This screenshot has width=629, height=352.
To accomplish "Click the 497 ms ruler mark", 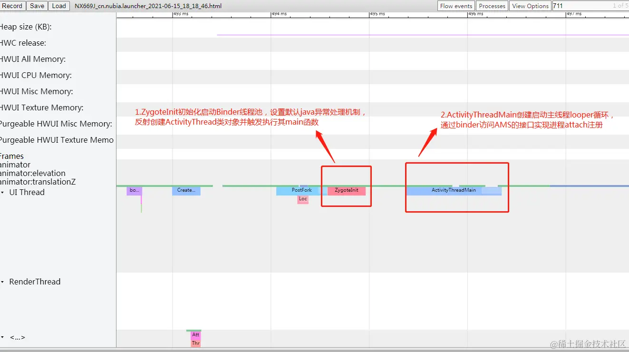I will (574, 14).
